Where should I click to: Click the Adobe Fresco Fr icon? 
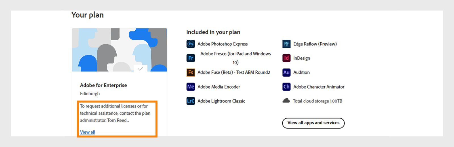tap(191, 58)
